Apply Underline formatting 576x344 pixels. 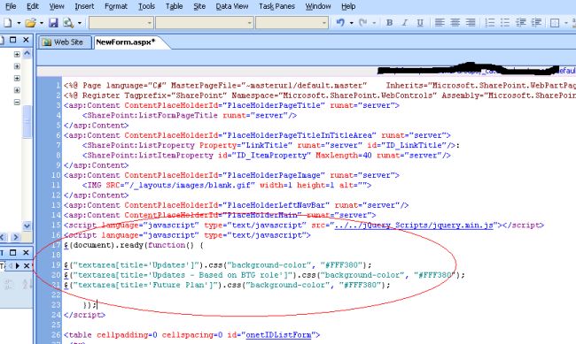point(420,23)
